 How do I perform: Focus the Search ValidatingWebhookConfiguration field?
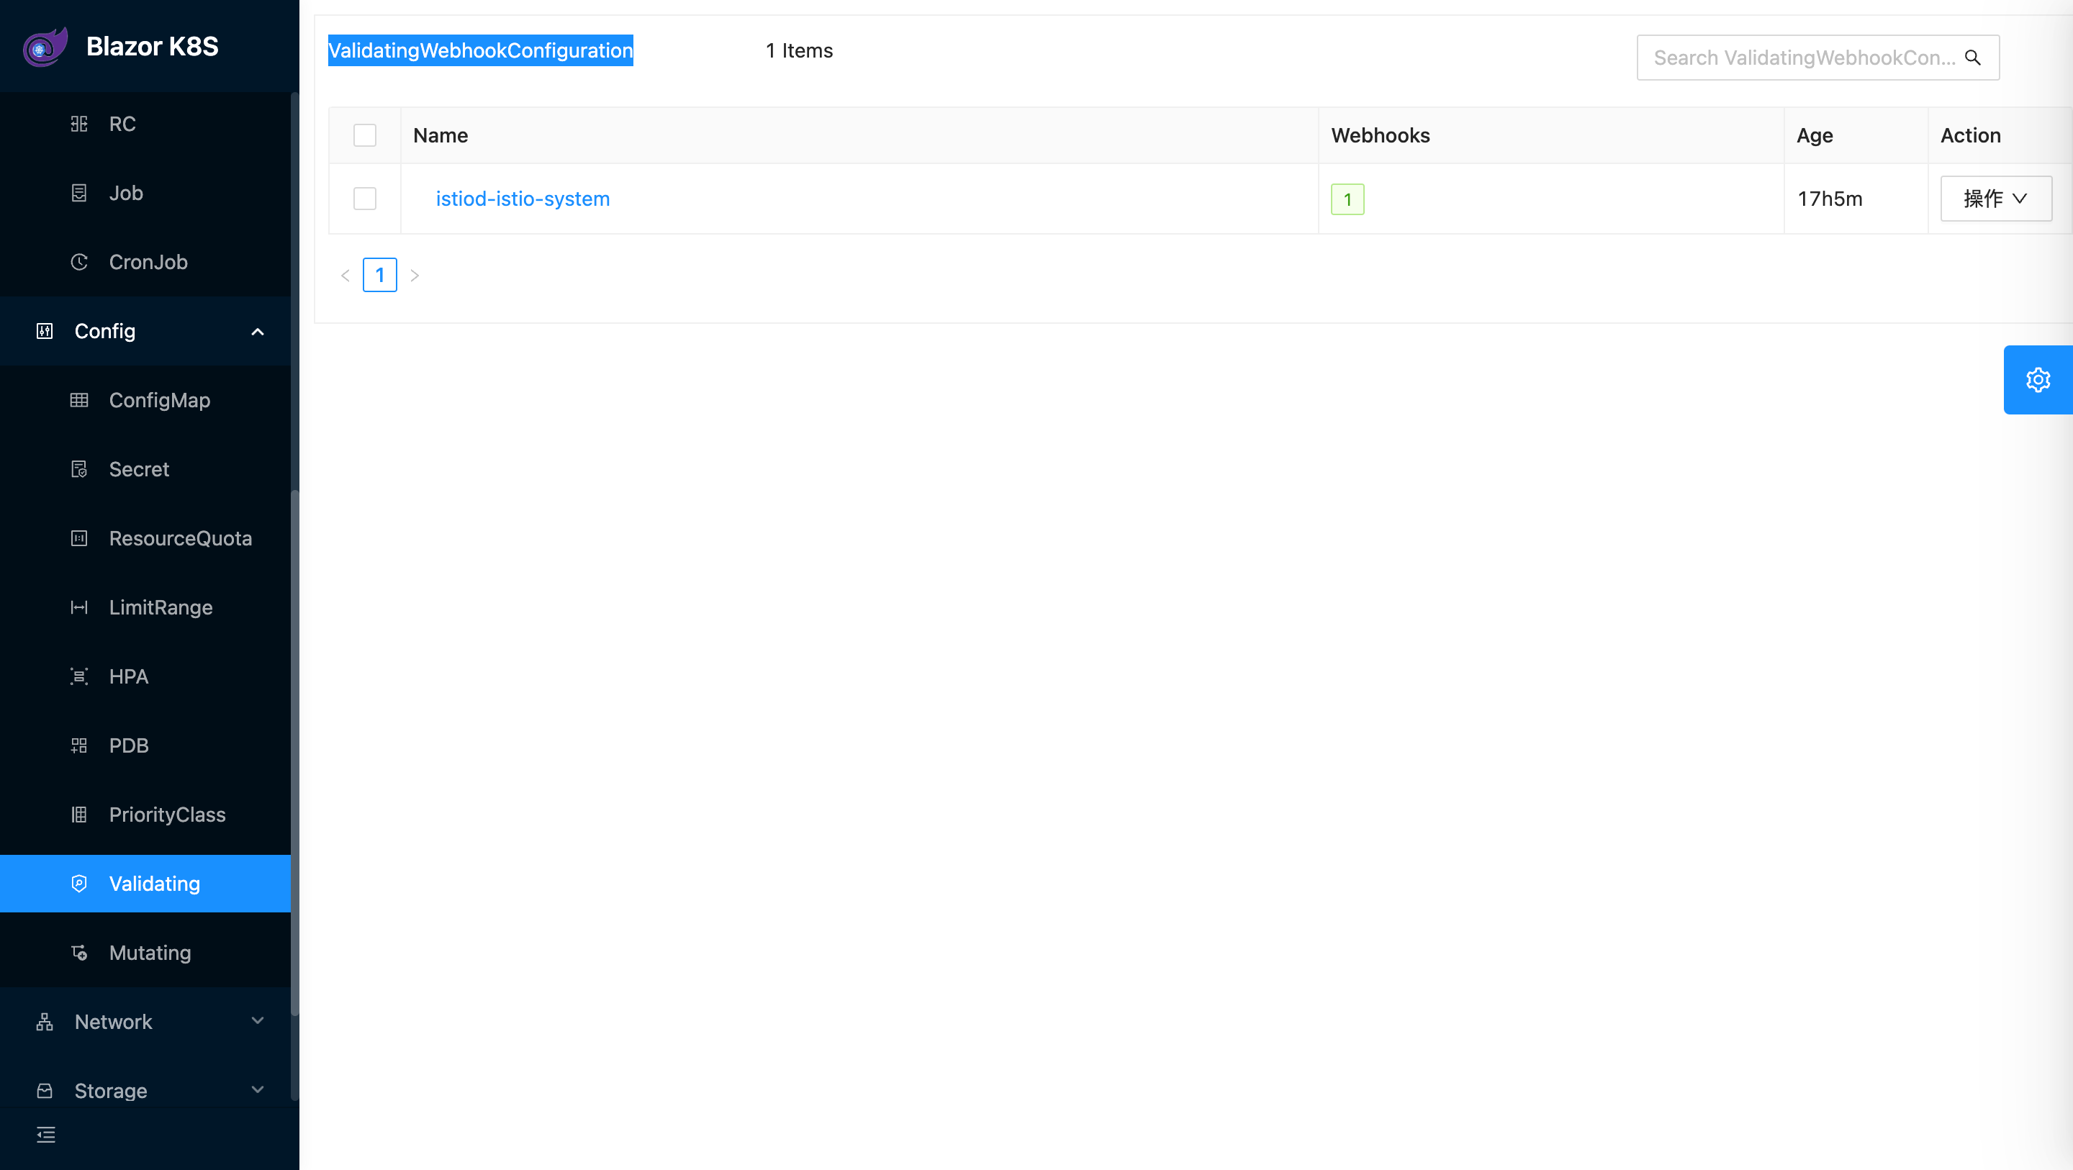(x=1802, y=58)
